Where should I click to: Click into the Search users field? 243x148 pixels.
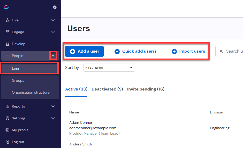coord(229,51)
